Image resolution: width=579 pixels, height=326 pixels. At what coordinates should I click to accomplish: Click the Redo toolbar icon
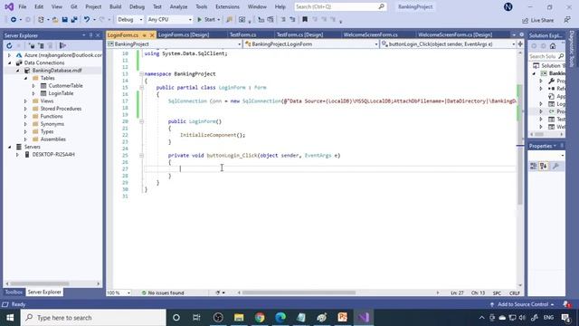pos(102,20)
